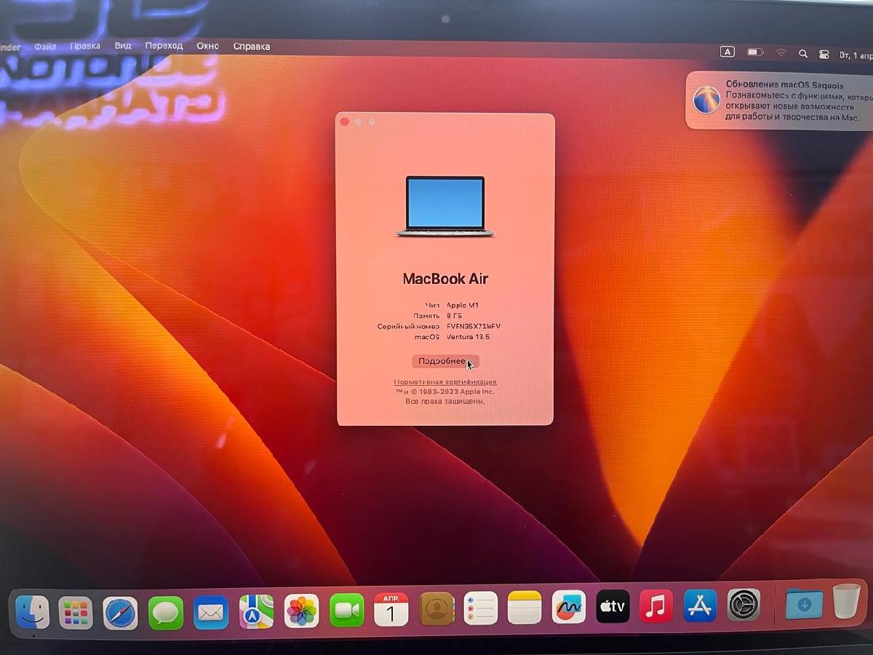
Task: Open Photos app in the Dock
Action: (301, 611)
